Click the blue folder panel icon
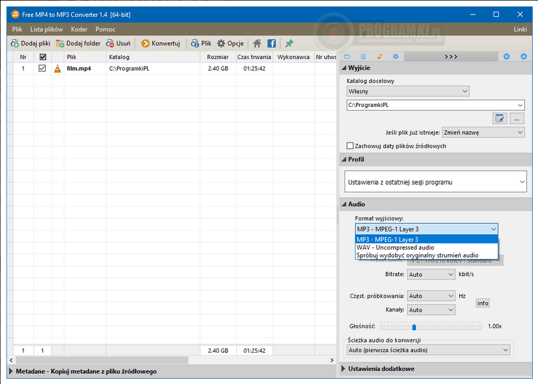The width and height of the screenshot is (538, 384). pos(347,57)
